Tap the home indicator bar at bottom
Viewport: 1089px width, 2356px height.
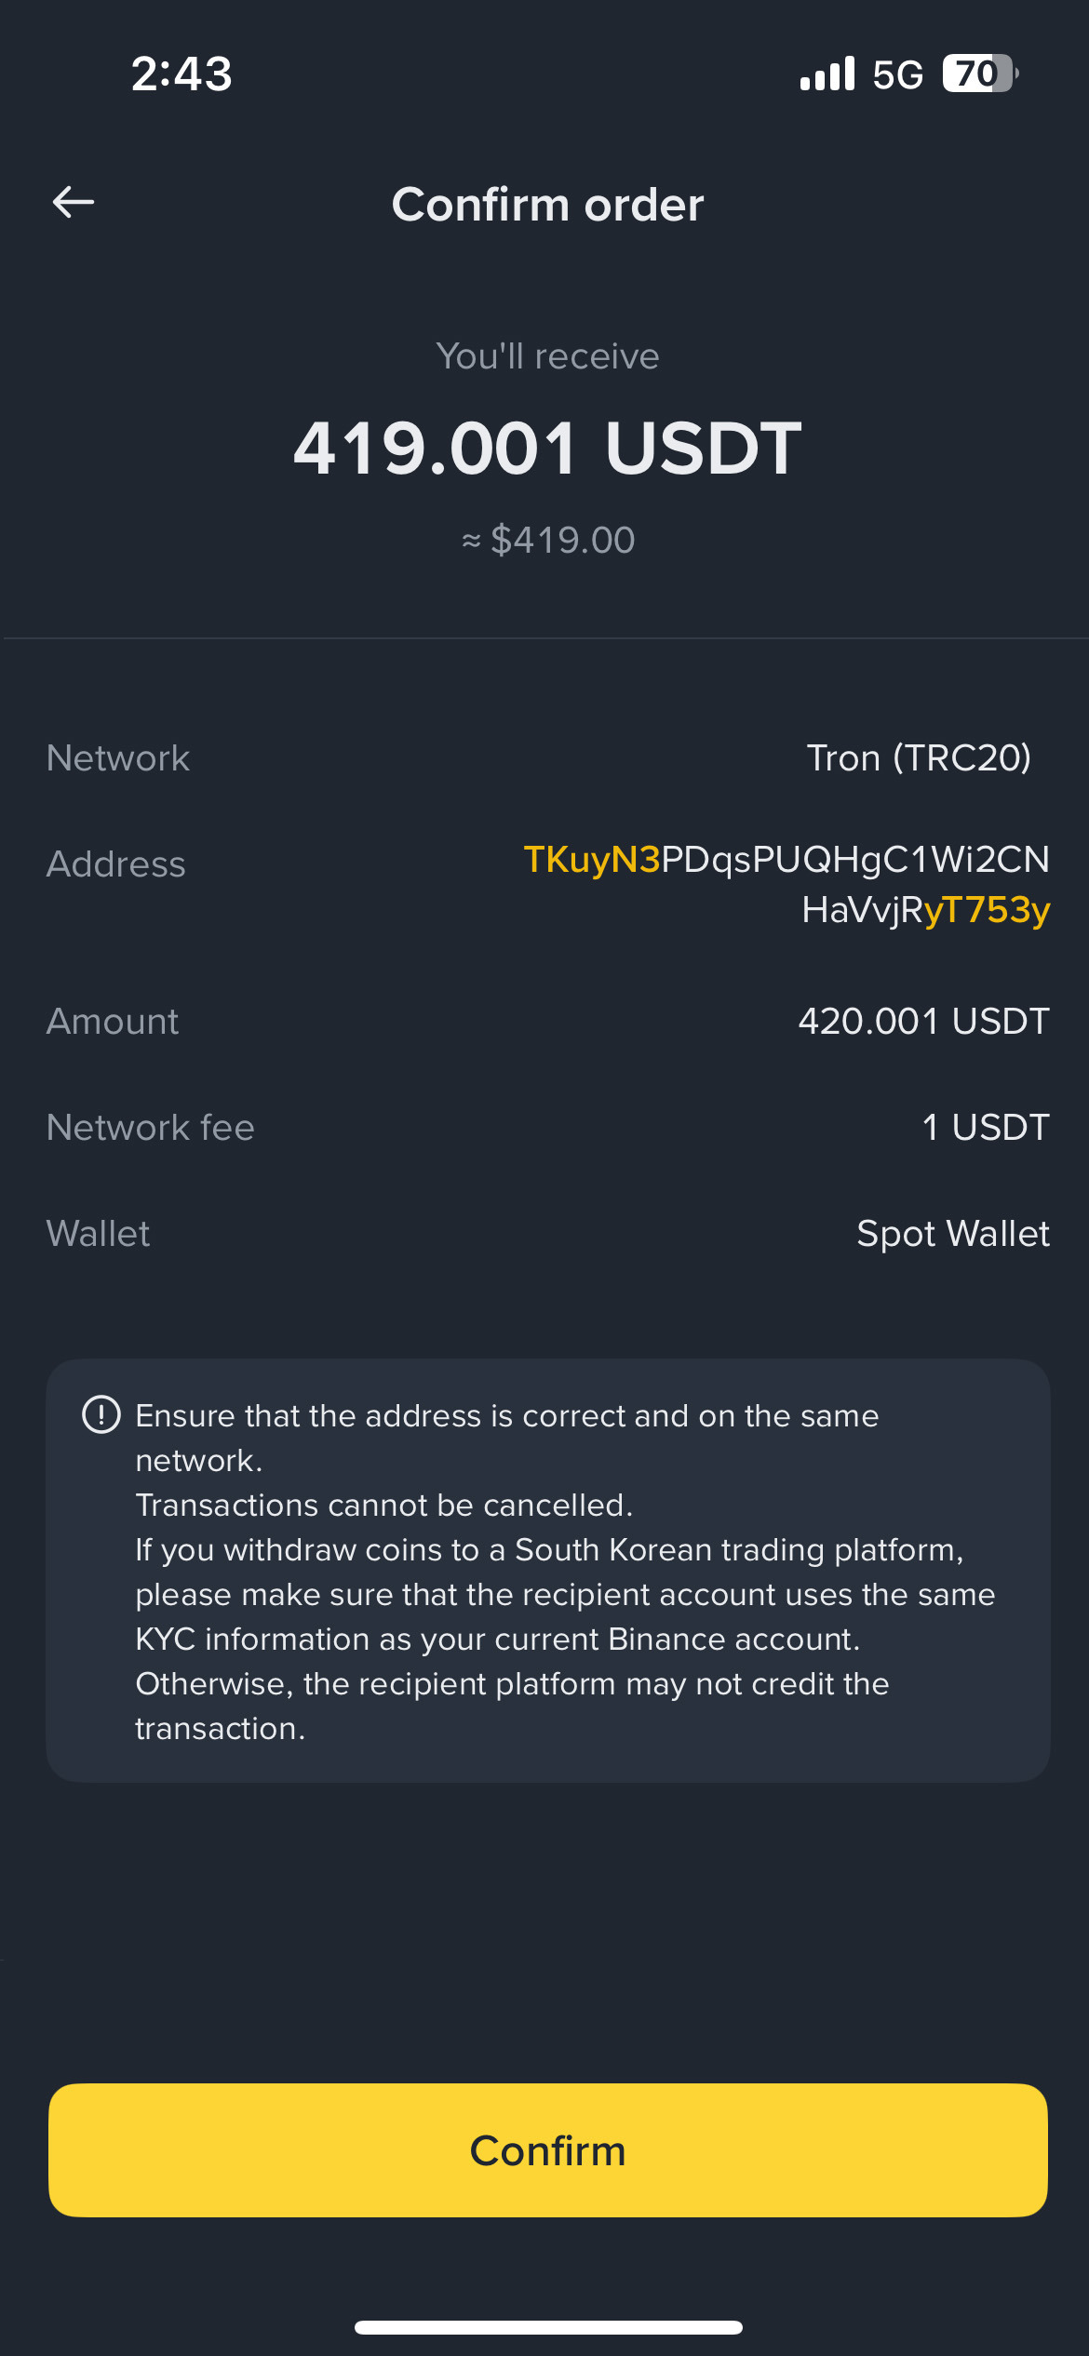point(547,2327)
